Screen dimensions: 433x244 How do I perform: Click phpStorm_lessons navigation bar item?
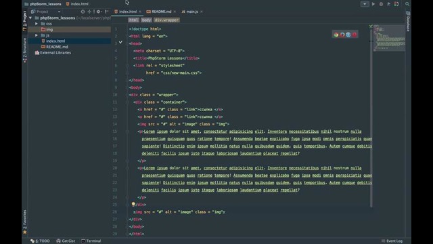coord(43,4)
